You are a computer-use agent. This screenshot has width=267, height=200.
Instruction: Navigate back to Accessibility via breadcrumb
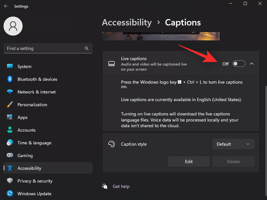127,22
